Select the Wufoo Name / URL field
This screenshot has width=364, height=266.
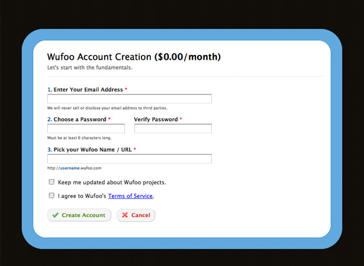[x=130, y=159]
